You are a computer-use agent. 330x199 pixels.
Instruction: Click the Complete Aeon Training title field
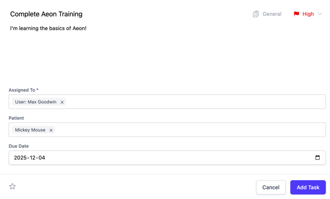tap(46, 14)
